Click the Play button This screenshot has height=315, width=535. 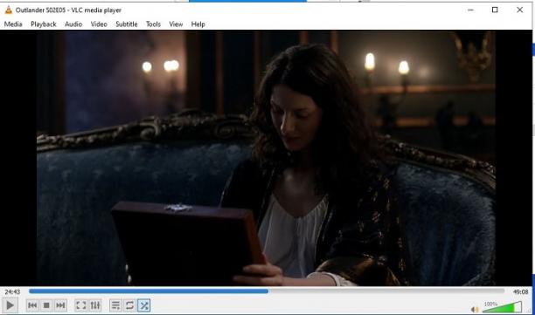coord(10,305)
